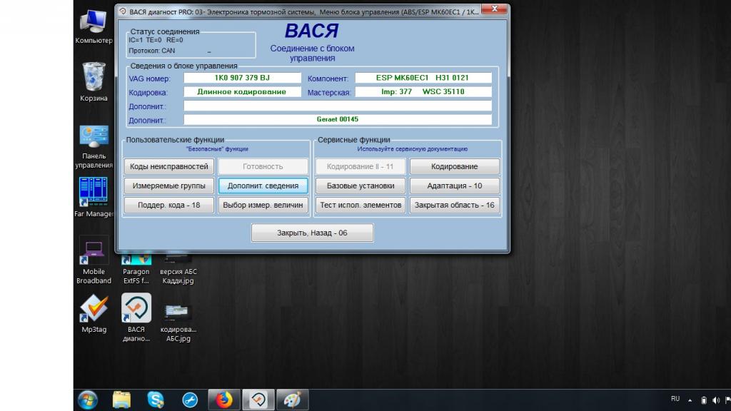This screenshot has height=411, width=731.
Task: Open Paint from the taskbar
Action: (x=292, y=400)
